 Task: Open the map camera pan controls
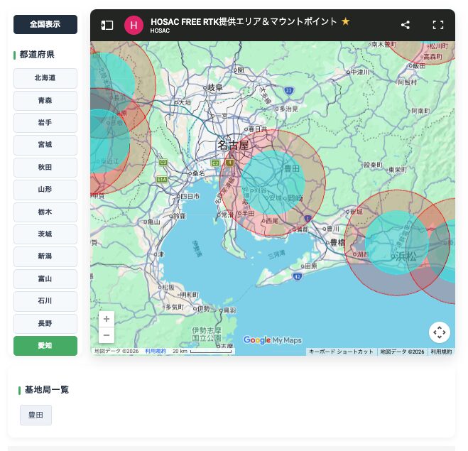tap(440, 332)
